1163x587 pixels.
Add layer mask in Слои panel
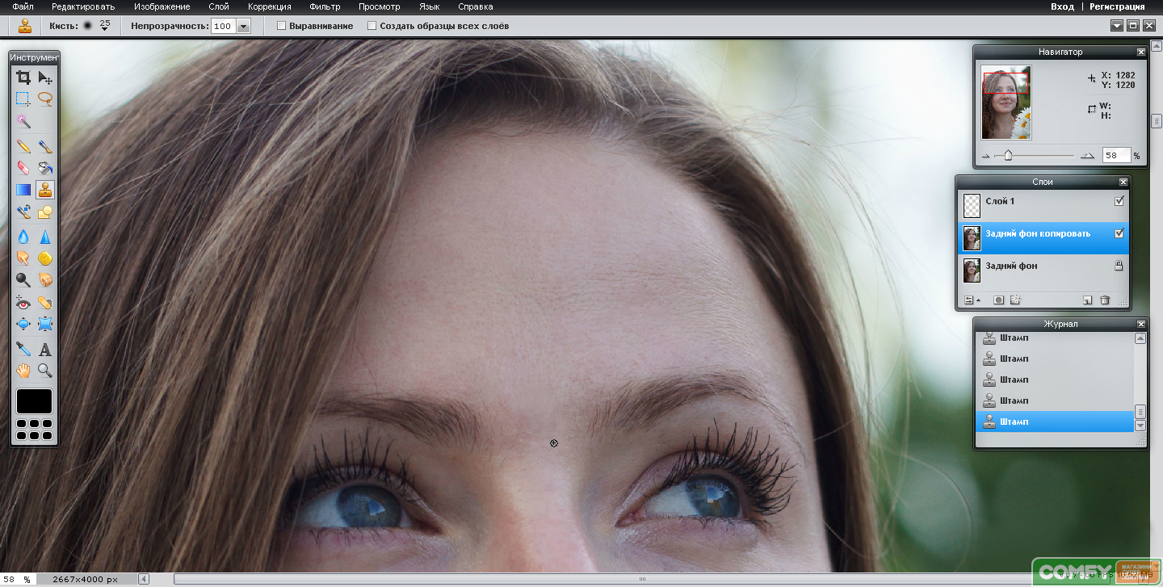pos(998,300)
